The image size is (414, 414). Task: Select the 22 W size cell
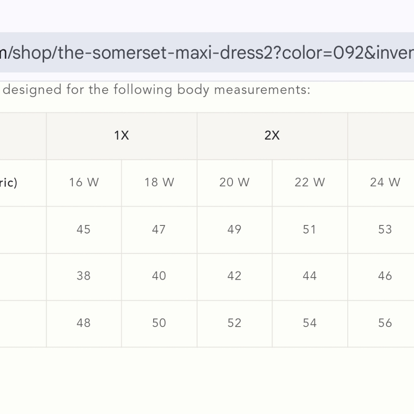pos(310,182)
